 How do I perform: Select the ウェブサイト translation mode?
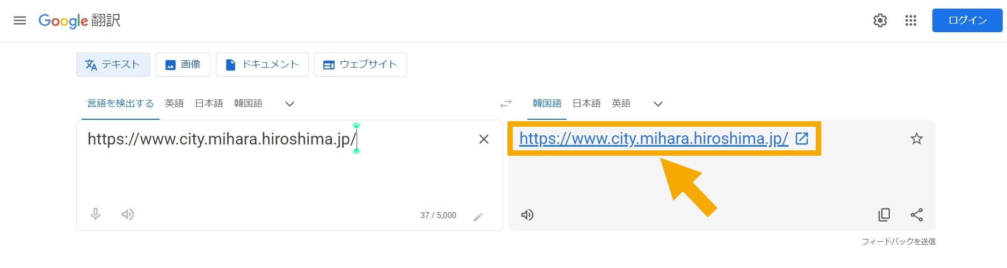[x=360, y=64]
